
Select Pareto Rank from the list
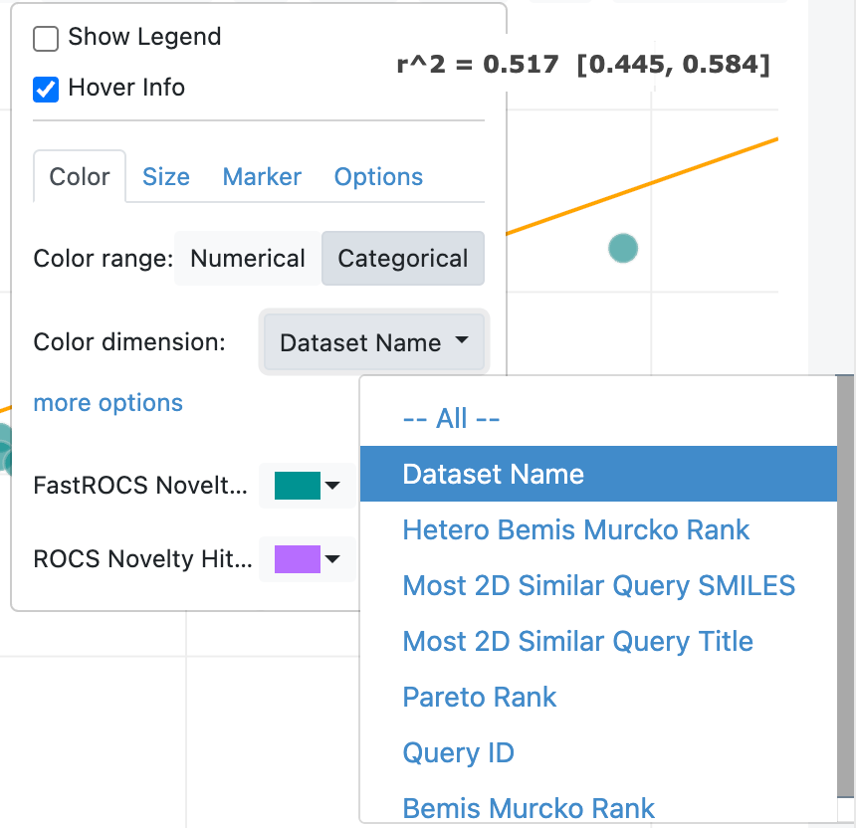click(x=479, y=697)
